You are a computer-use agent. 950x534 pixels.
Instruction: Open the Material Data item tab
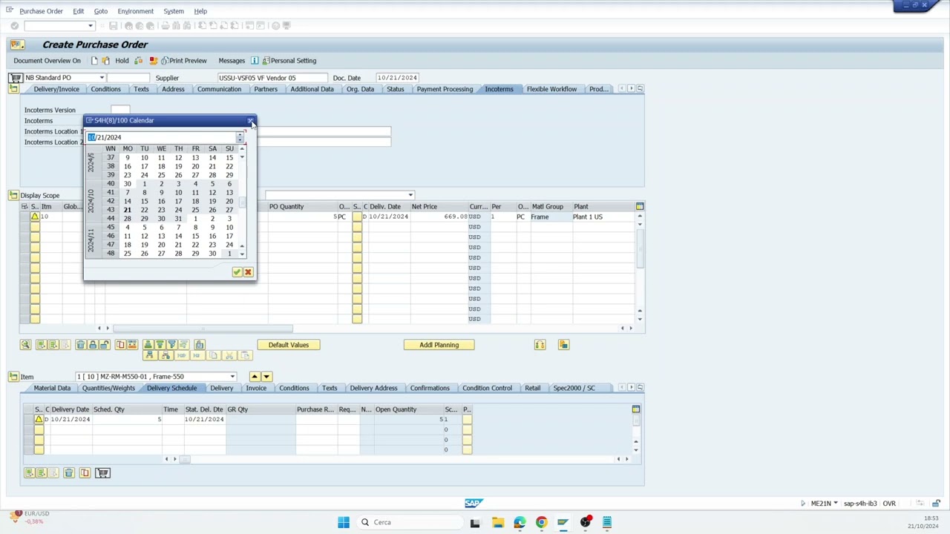coord(52,388)
